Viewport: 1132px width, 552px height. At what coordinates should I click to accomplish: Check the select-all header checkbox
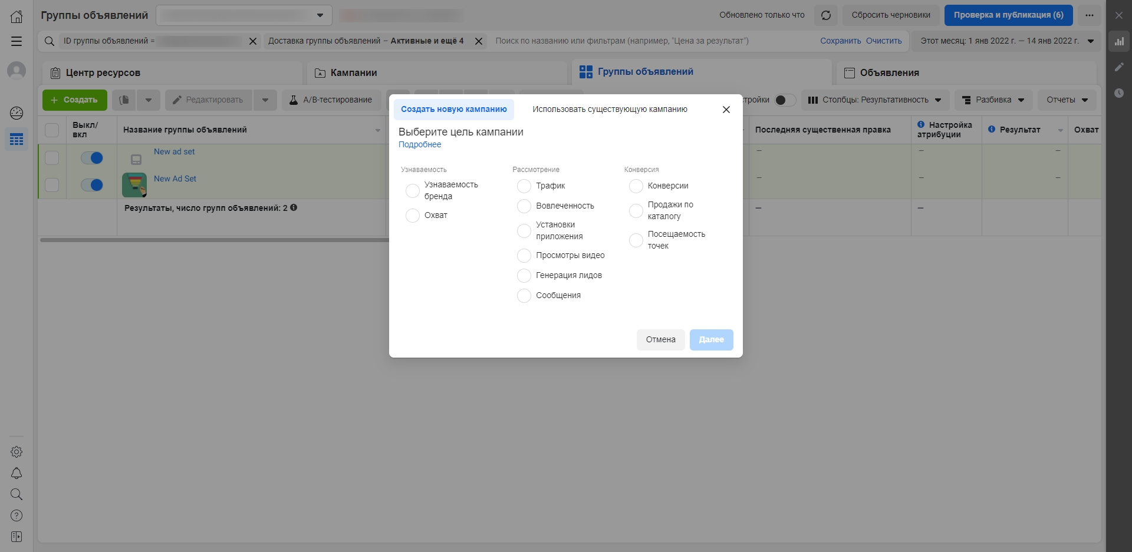tap(52, 130)
